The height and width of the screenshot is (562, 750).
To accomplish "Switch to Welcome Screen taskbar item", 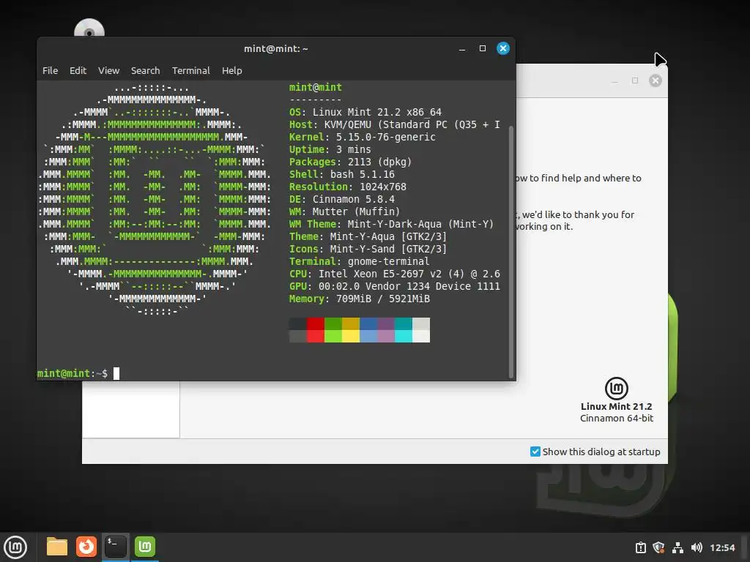I will click(x=145, y=547).
